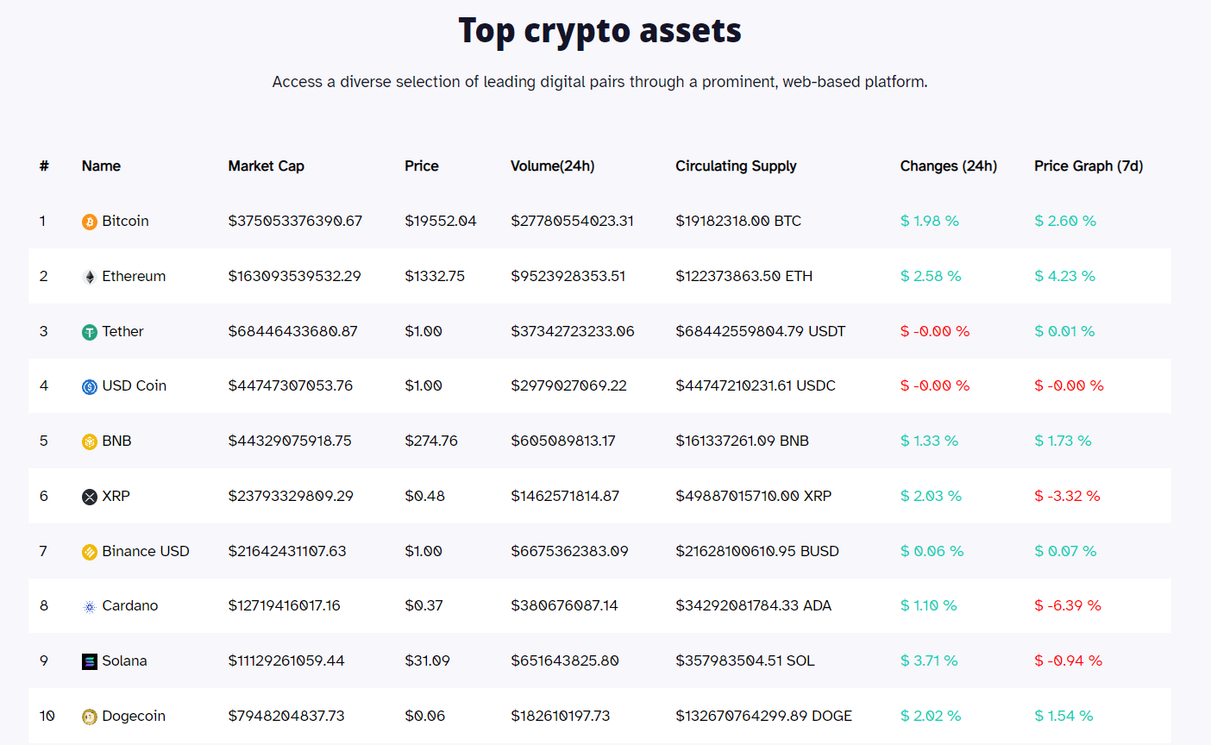
Task: Click Binance USD volume $6675362383.09
Action: 569,551
